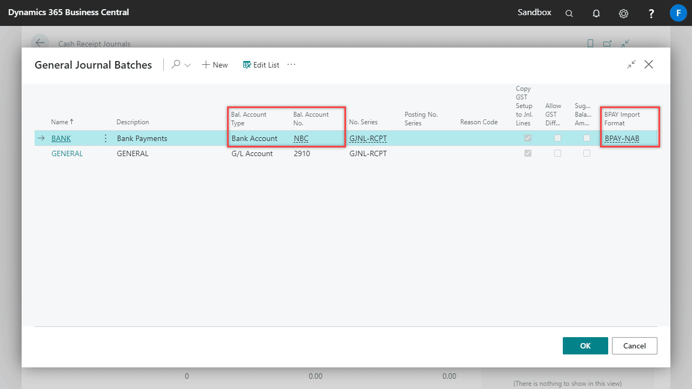Close the General Journal Batches dialog
The width and height of the screenshot is (692, 389).
click(649, 64)
